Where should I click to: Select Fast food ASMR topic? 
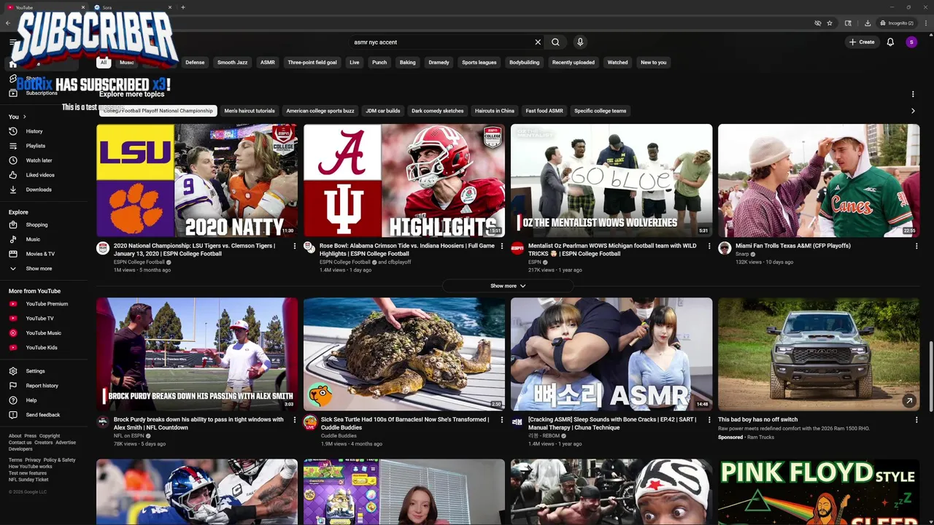544,111
